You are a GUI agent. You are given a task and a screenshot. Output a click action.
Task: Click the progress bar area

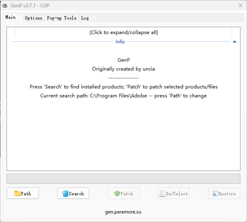point(123,179)
